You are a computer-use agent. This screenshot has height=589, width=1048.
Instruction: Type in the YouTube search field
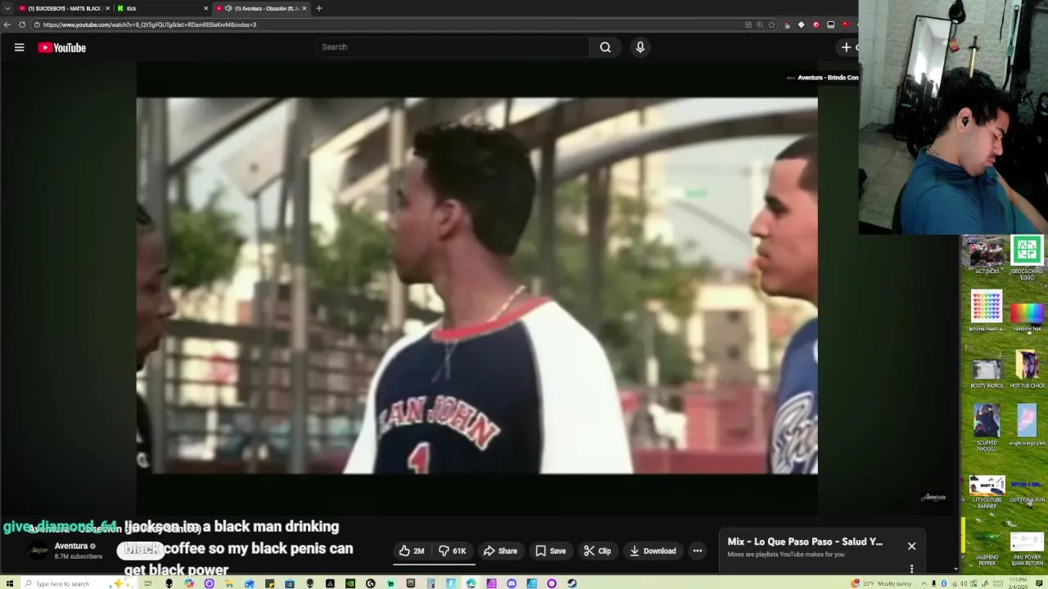tap(451, 47)
